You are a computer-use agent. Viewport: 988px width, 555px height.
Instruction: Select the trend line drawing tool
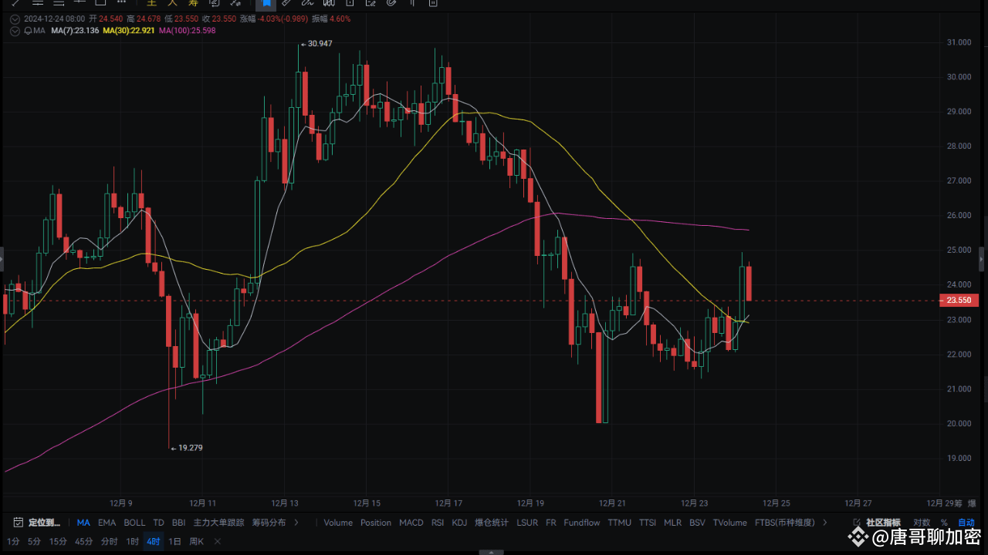[x=15, y=4]
